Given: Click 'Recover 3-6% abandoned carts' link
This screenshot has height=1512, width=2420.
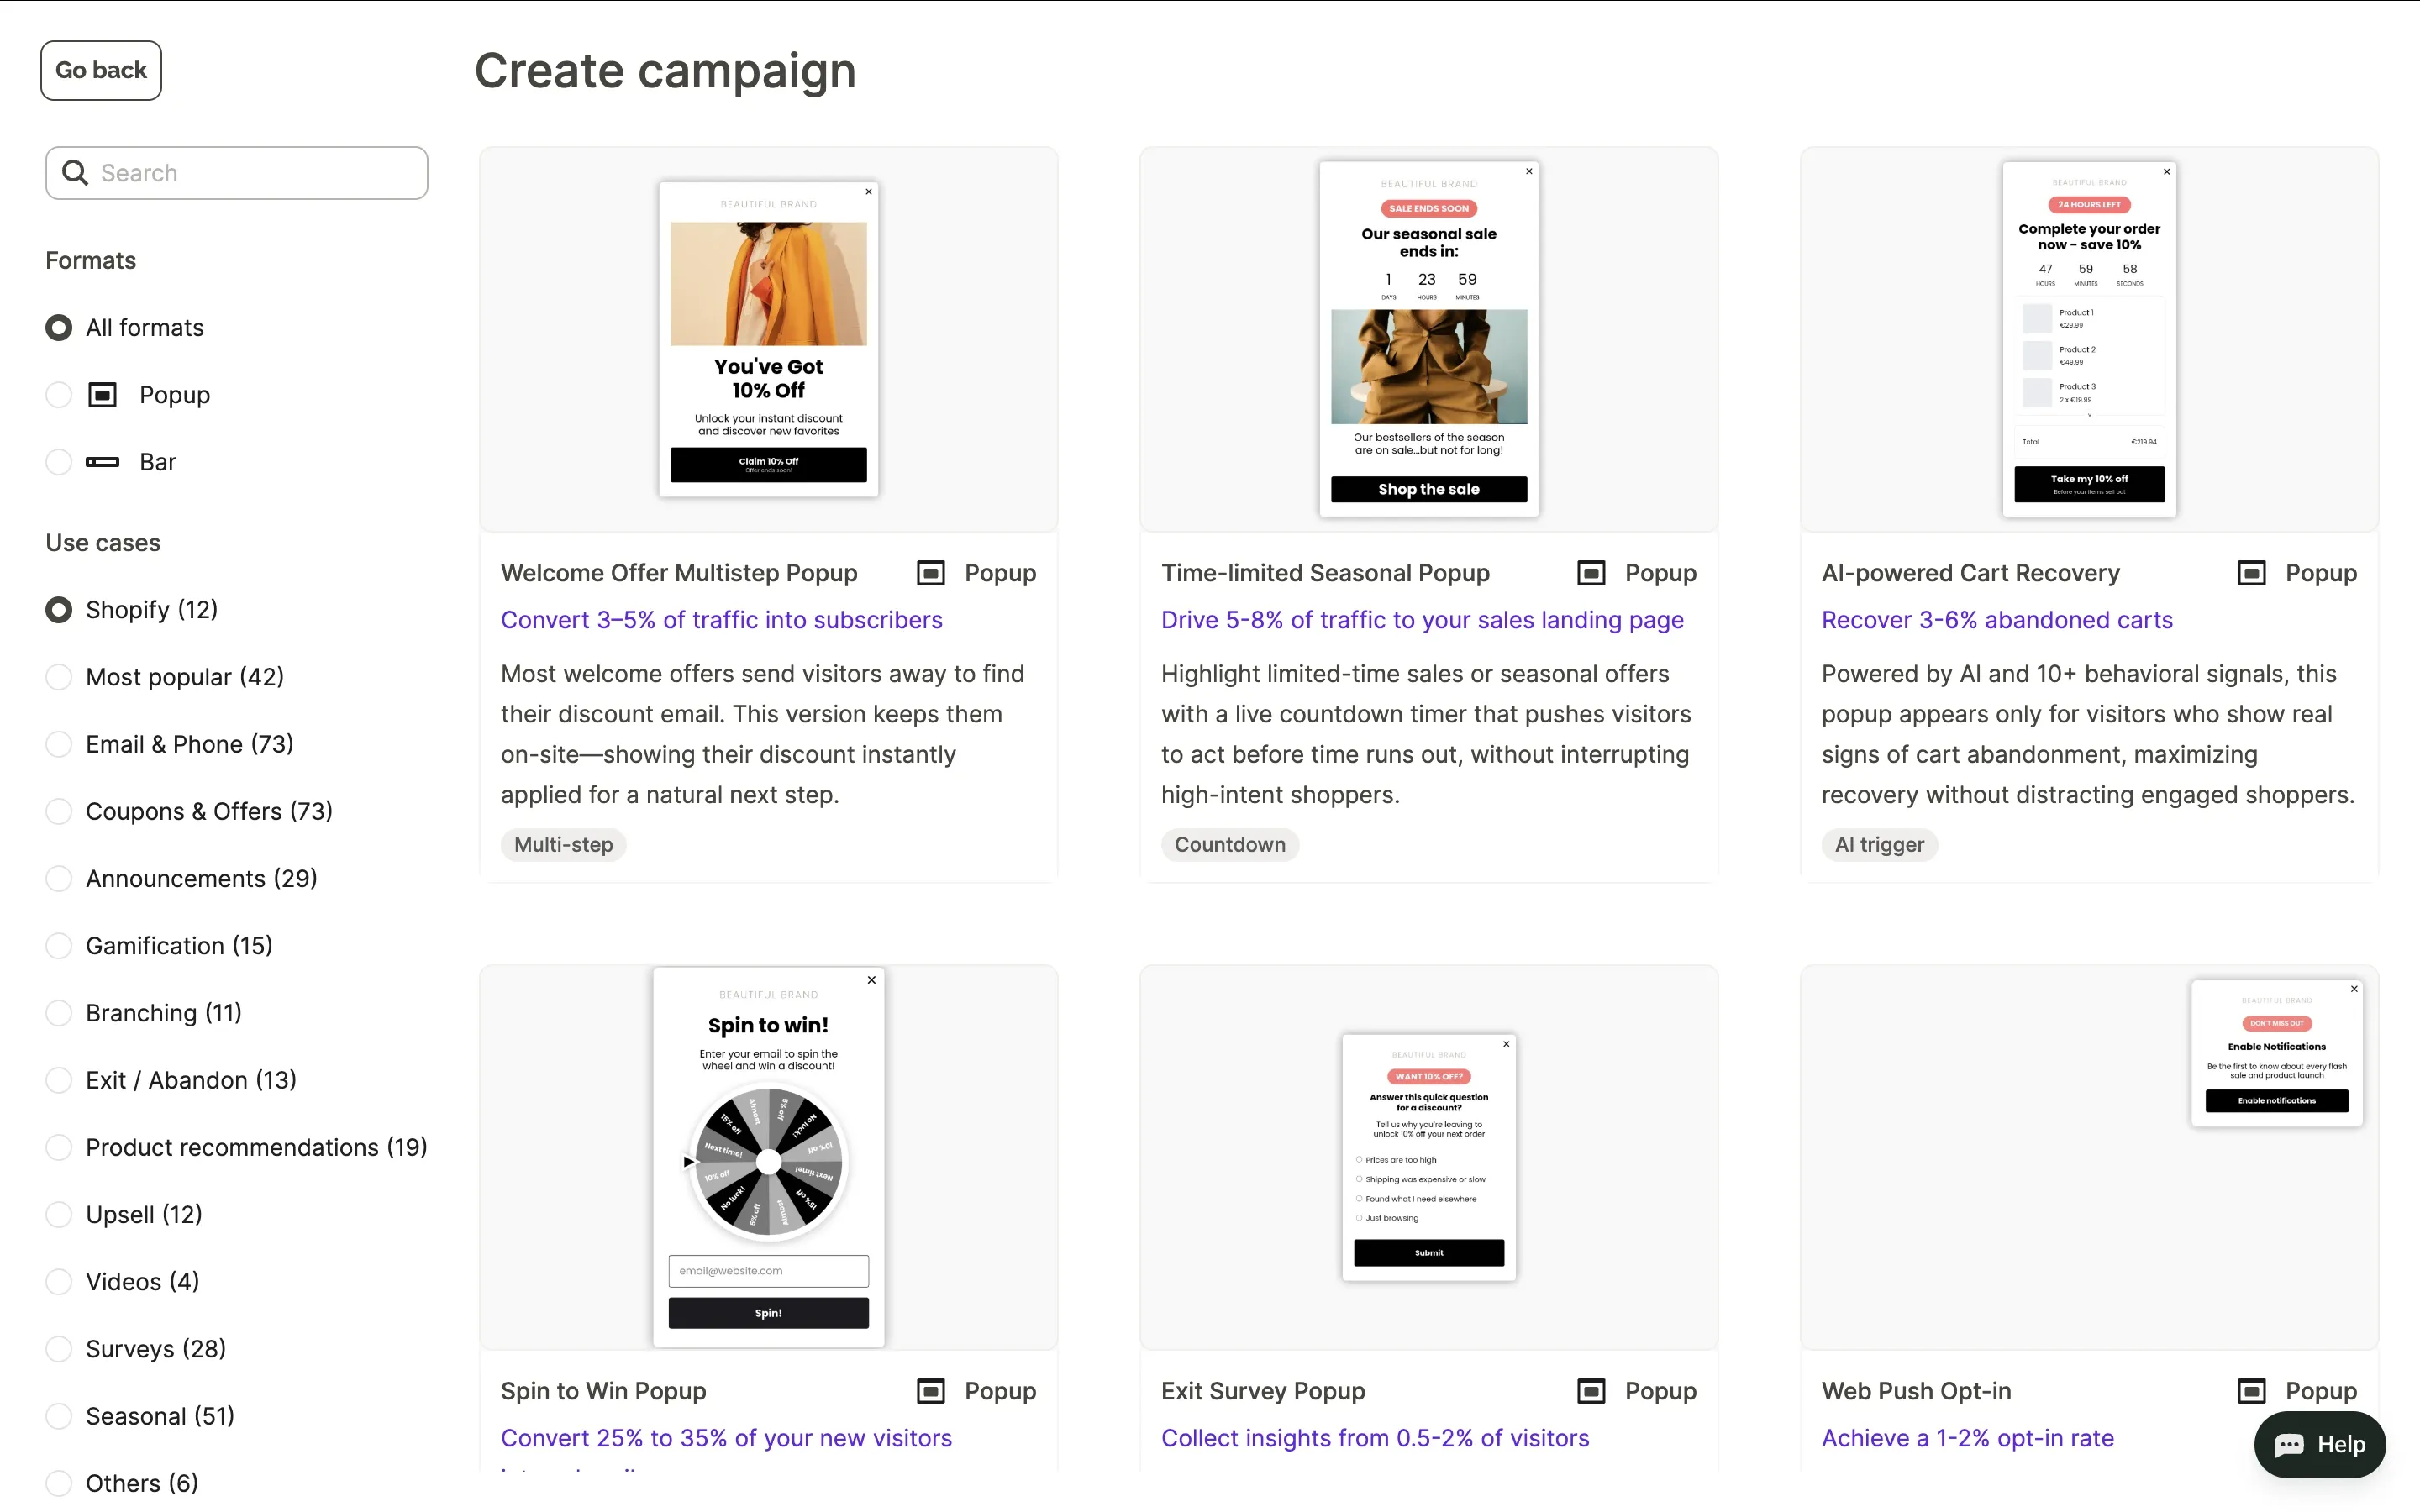Looking at the screenshot, I should (x=1997, y=620).
